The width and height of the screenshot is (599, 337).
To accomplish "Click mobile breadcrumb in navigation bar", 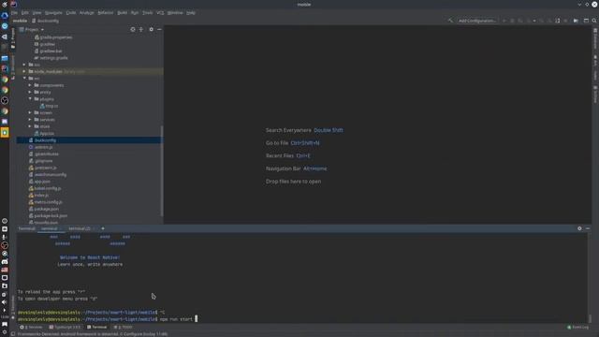I will tap(20, 21).
